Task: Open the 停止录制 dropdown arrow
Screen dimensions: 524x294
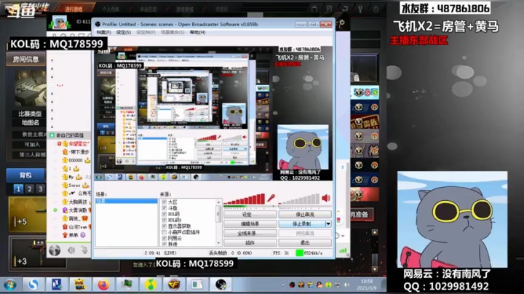Action: (x=328, y=223)
